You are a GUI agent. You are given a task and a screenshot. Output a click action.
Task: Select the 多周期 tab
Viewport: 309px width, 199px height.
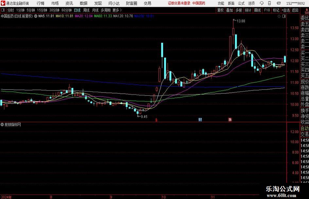pos(106,10)
